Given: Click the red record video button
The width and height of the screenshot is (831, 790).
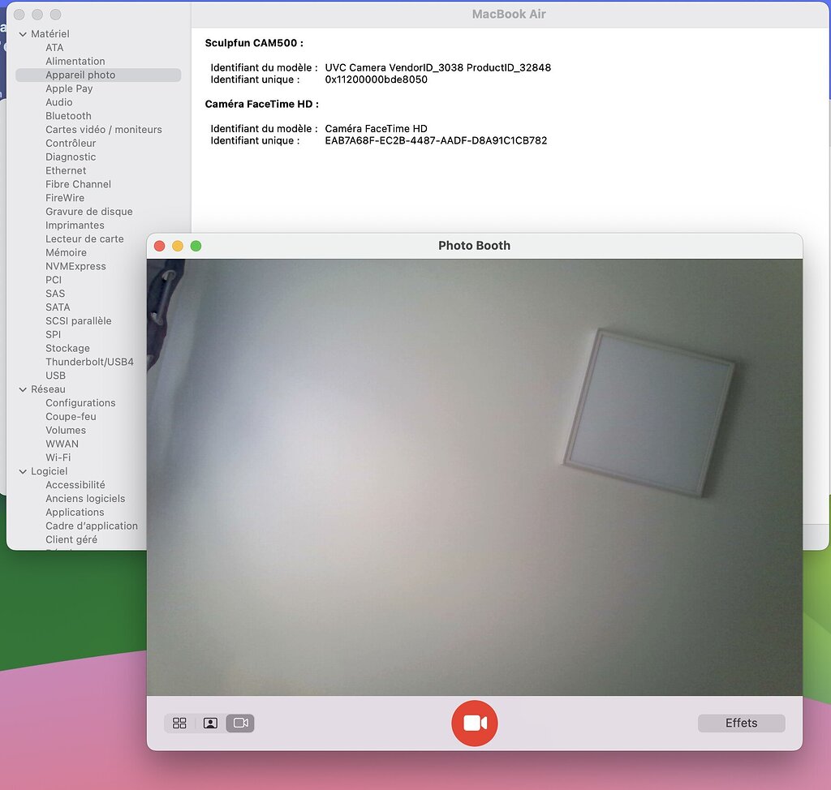Looking at the screenshot, I should coord(474,723).
